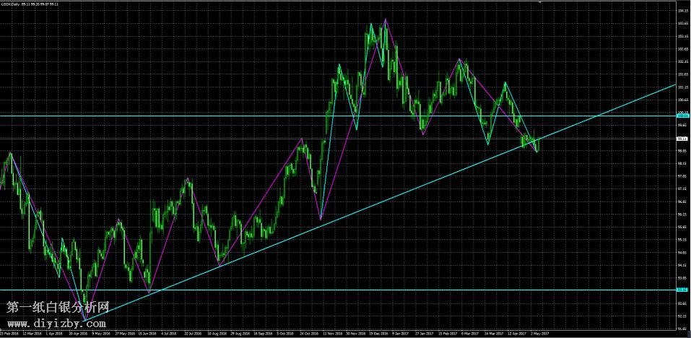Click the 15 Feb 2017 date label

(x=448, y=334)
